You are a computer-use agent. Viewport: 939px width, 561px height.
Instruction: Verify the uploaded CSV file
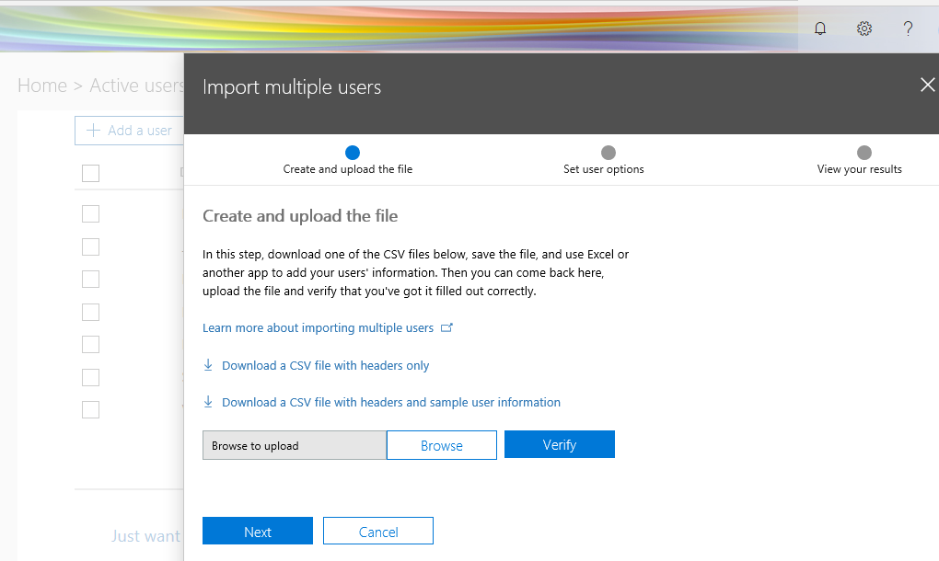click(560, 445)
